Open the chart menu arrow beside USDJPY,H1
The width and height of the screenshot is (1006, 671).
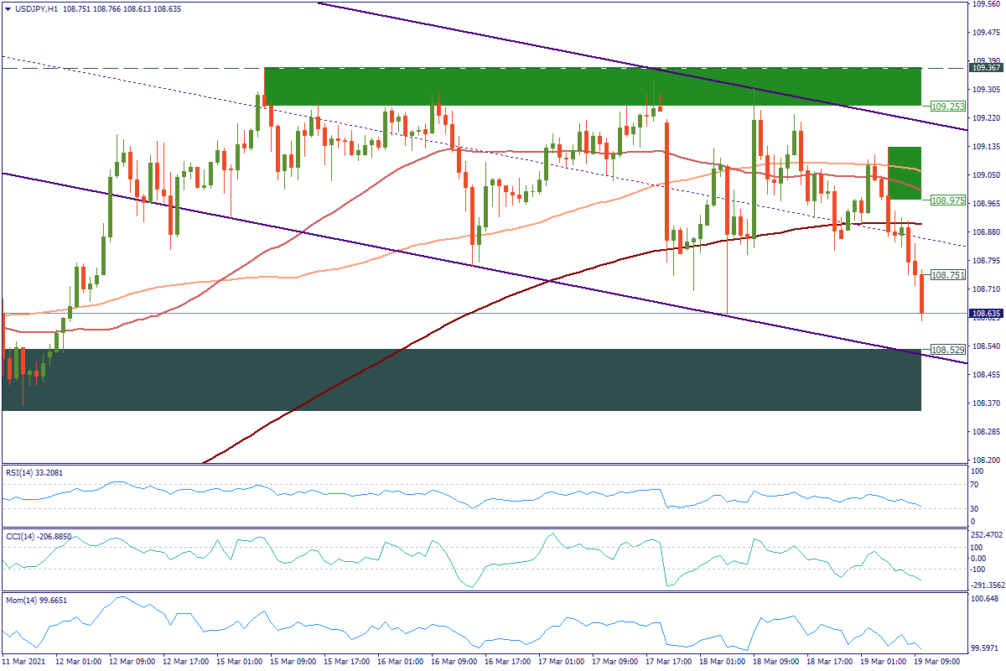[8, 8]
